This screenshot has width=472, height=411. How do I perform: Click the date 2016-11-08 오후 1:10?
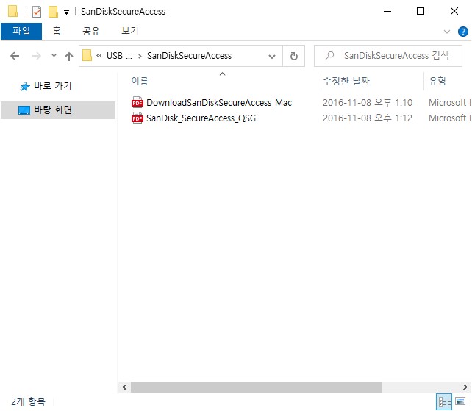368,103
